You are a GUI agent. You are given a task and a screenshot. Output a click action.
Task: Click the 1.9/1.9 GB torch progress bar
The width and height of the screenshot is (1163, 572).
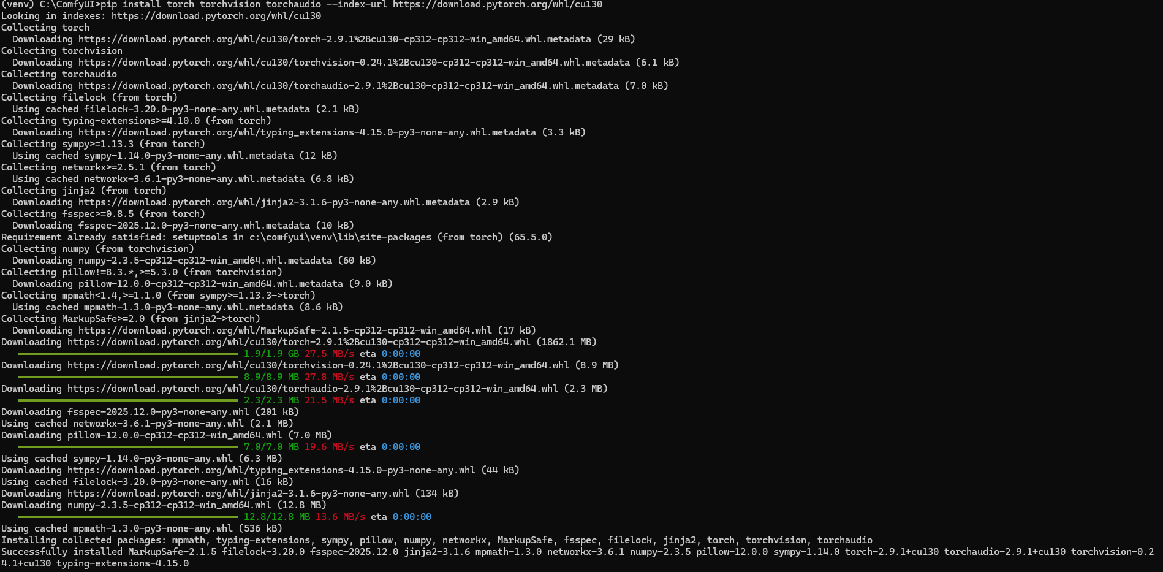tap(127, 354)
